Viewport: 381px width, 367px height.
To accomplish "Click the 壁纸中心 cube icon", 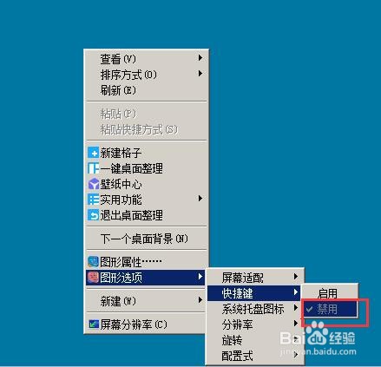I will (93, 184).
